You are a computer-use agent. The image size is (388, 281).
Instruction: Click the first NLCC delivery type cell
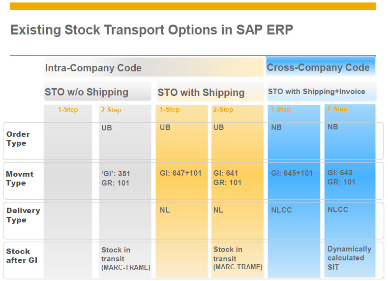[x=281, y=210]
